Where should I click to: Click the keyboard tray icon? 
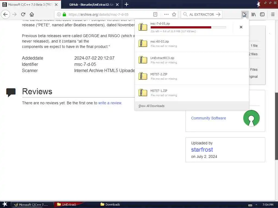tap(250, 205)
